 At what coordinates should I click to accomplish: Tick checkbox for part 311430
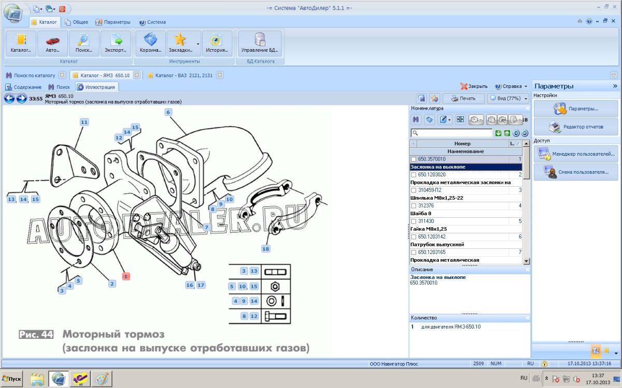[x=413, y=221]
